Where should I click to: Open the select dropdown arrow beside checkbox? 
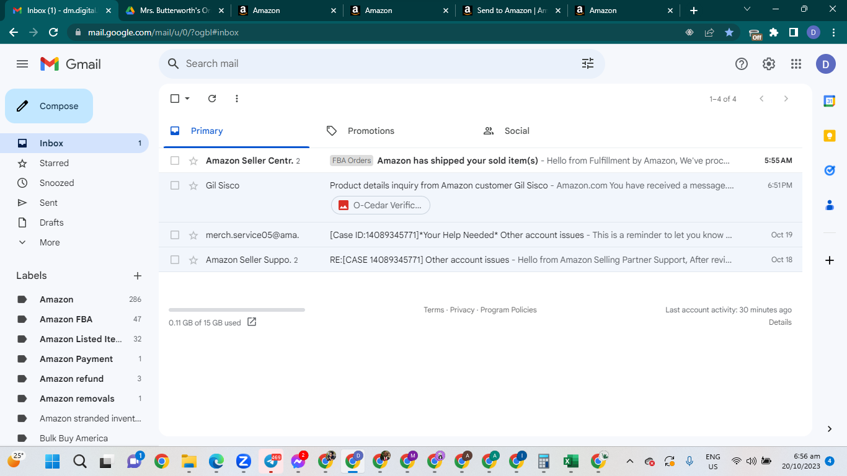click(x=187, y=99)
